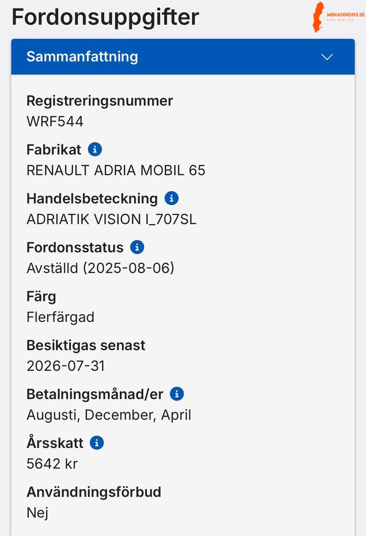Click the Sammanfattning header title

click(82, 56)
